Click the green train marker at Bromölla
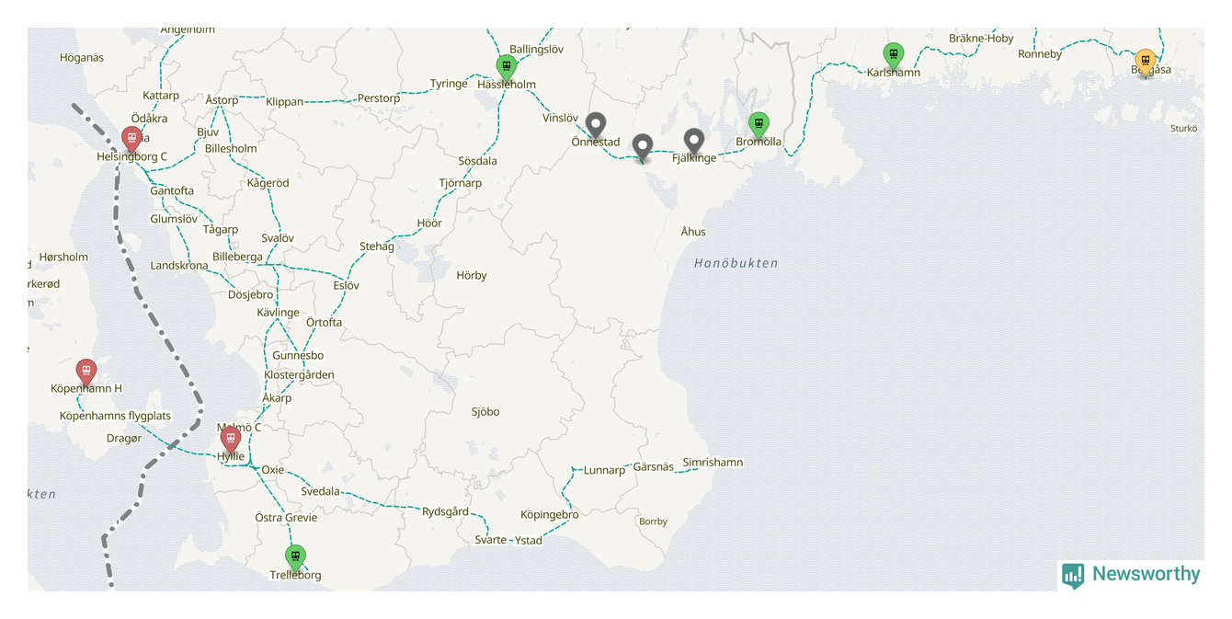Image resolution: width=1232 pixels, height=619 pixels. (x=758, y=125)
